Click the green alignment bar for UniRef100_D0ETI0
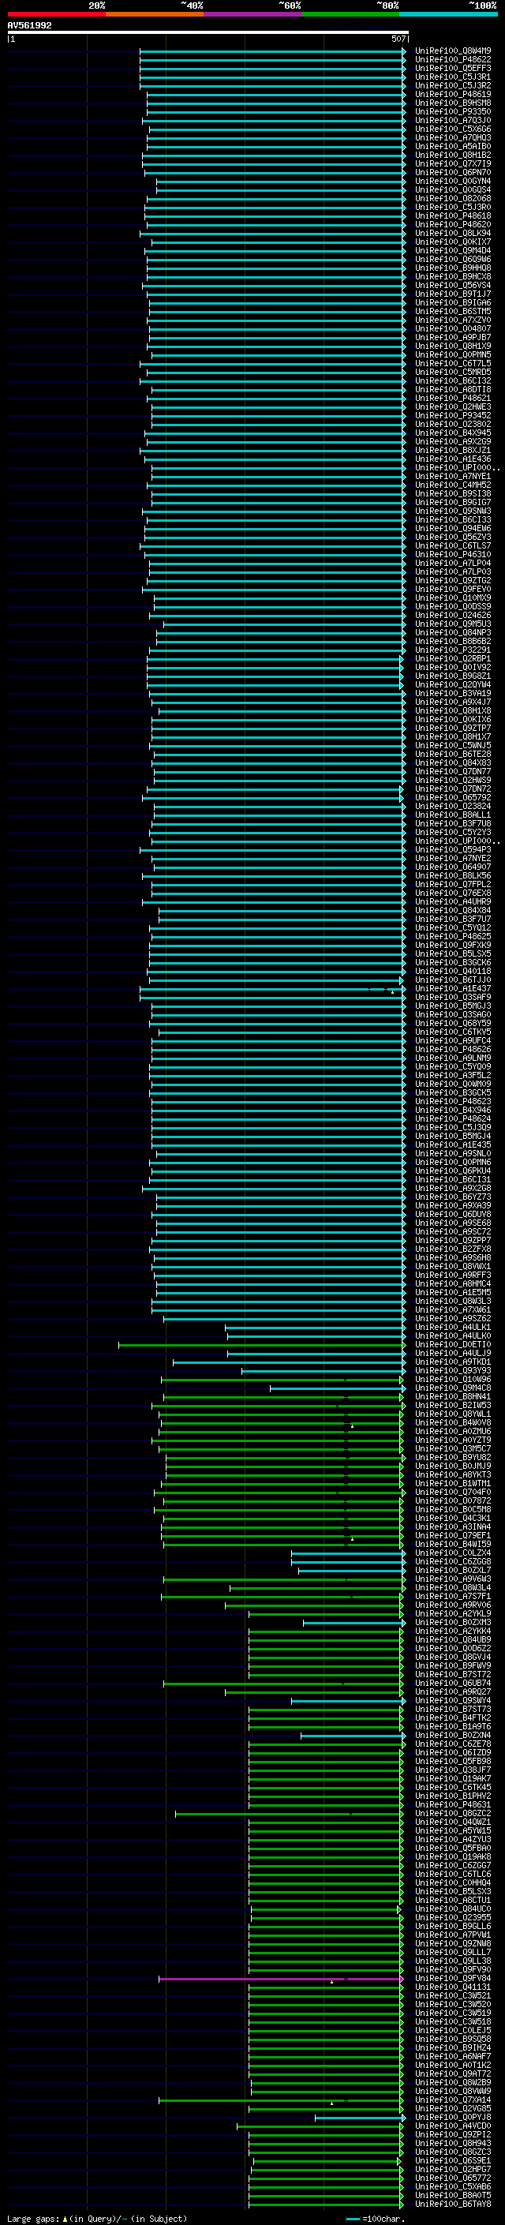Image resolution: width=505 pixels, height=2225 pixels. [261, 1345]
